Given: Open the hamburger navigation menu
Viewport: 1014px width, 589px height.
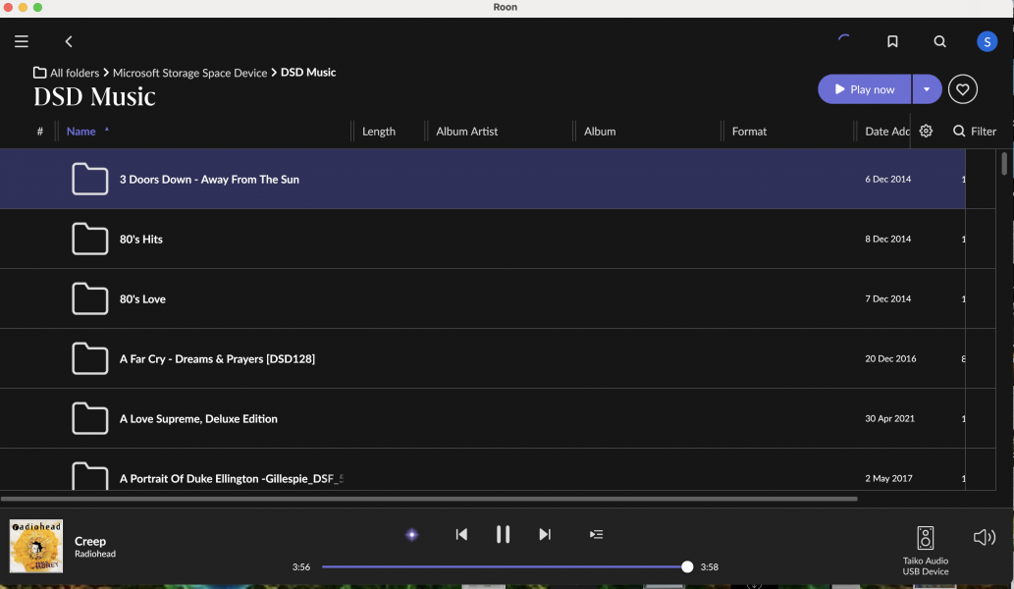Looking at the screenshot, I should pos(22,41).
